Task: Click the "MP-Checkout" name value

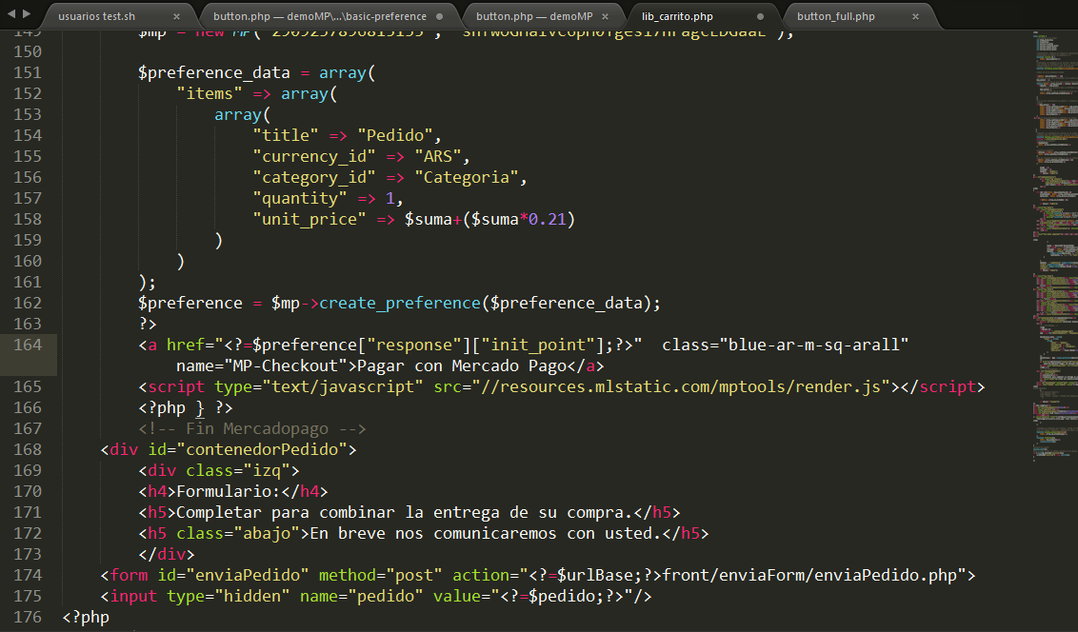Action: point(286,365)
